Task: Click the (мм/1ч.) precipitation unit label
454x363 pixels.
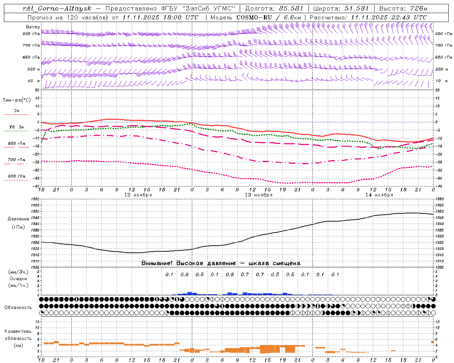Action: (x=18, y=285)
